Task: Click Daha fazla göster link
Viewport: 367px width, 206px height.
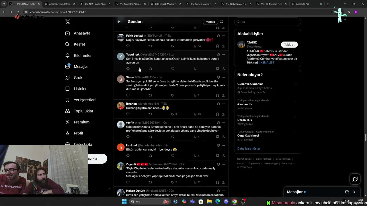Action: coord(249,148)
